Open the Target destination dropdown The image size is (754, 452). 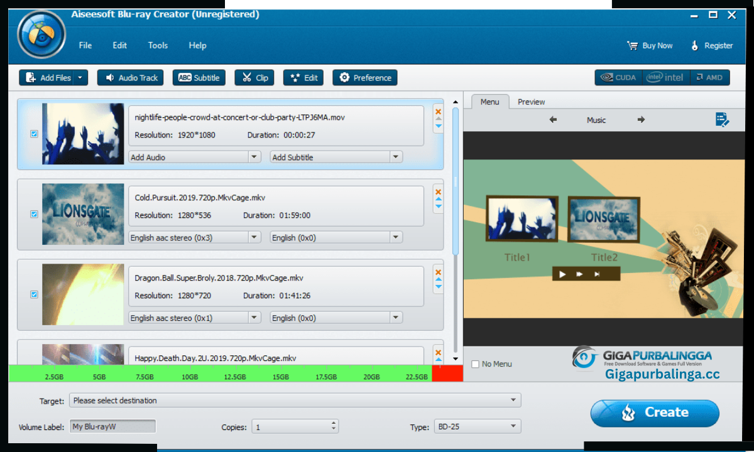(295, 401)
